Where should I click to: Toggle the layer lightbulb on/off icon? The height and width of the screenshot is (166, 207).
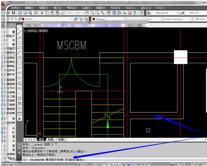click(x=8, y=19)
